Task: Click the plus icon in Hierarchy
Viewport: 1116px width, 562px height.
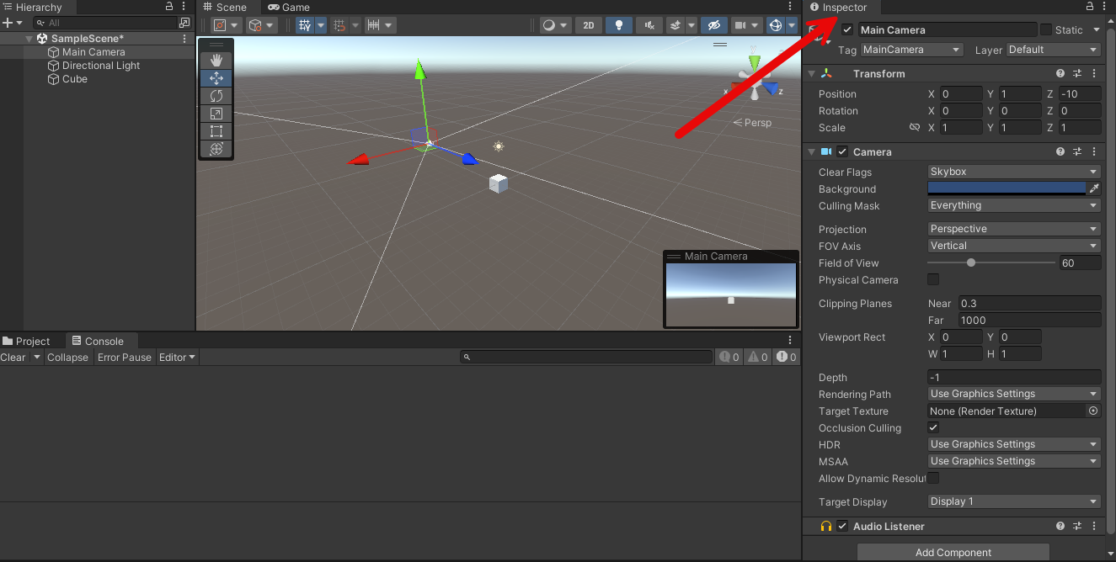Action: pyautogui.click(x=7, y=23)
